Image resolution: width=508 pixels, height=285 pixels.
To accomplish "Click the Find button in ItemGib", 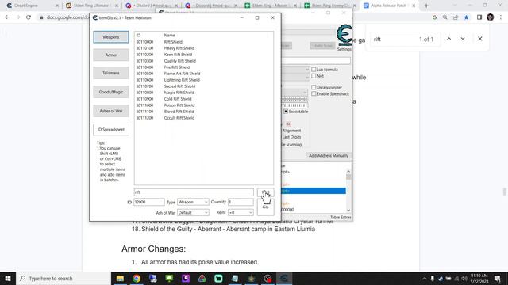I will click(265, 192).
